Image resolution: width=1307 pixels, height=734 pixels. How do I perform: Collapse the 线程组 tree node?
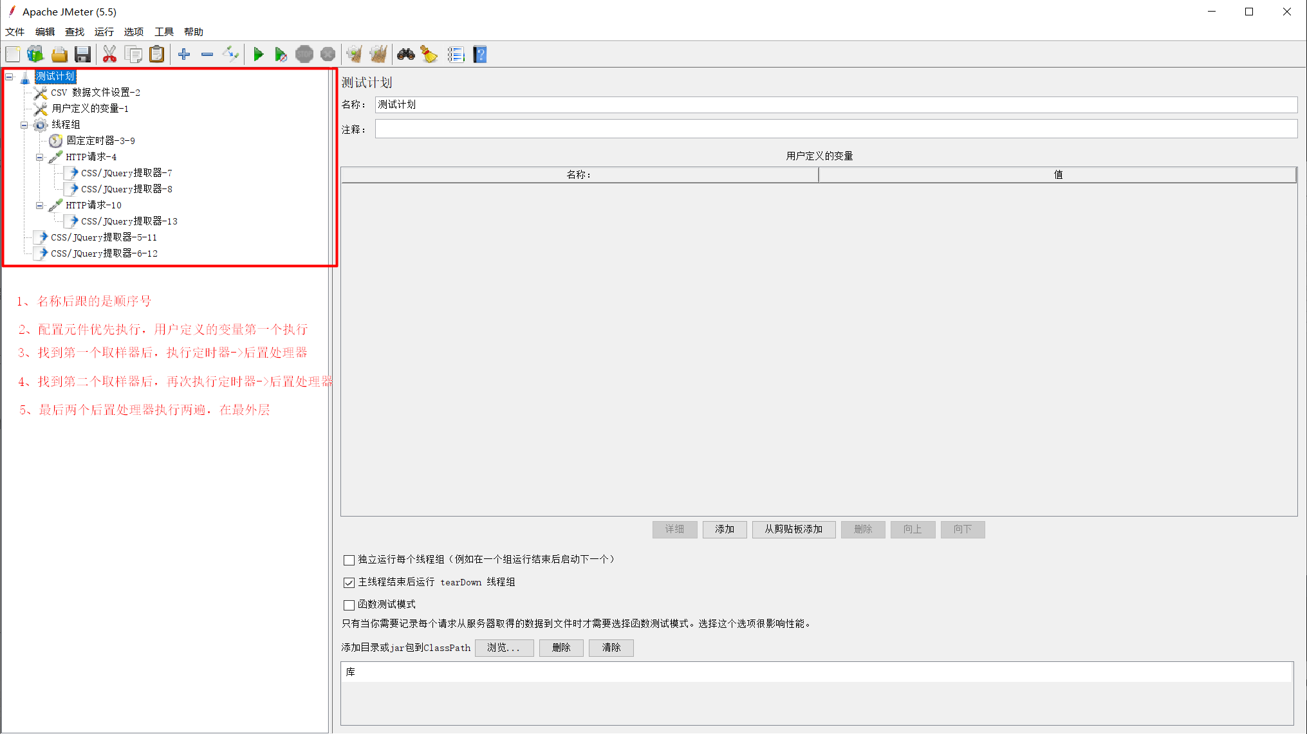click(24, 125)
